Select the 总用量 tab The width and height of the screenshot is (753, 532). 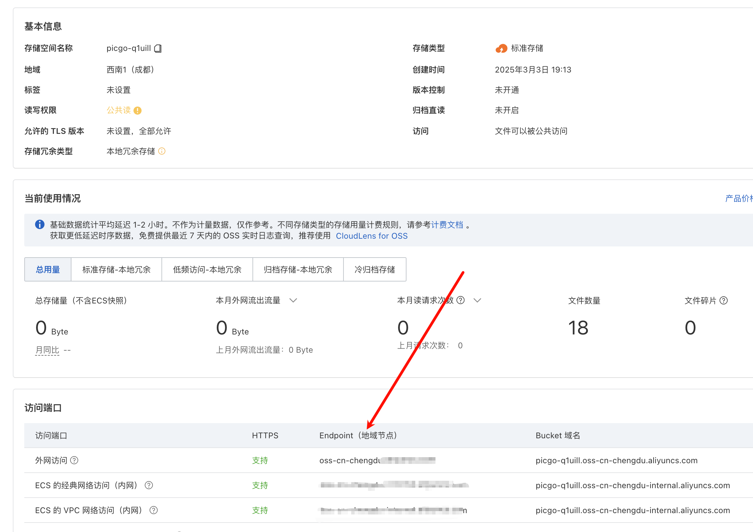[x=48, y=269]
